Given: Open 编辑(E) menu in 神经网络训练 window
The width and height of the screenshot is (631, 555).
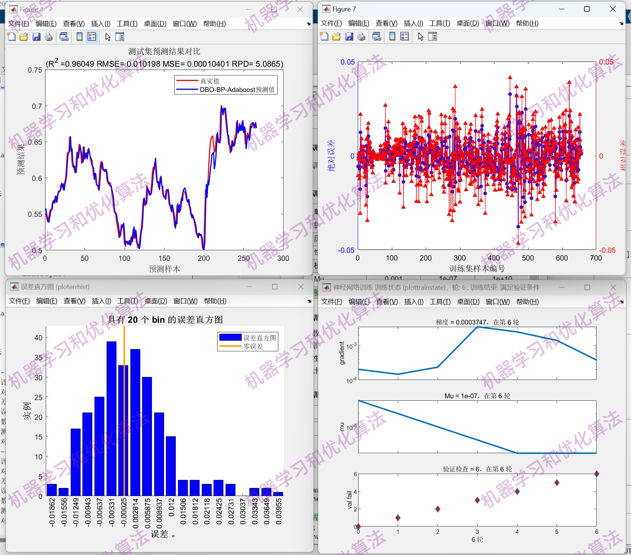Looking at the screenshot, I should (x=359, y=302).
